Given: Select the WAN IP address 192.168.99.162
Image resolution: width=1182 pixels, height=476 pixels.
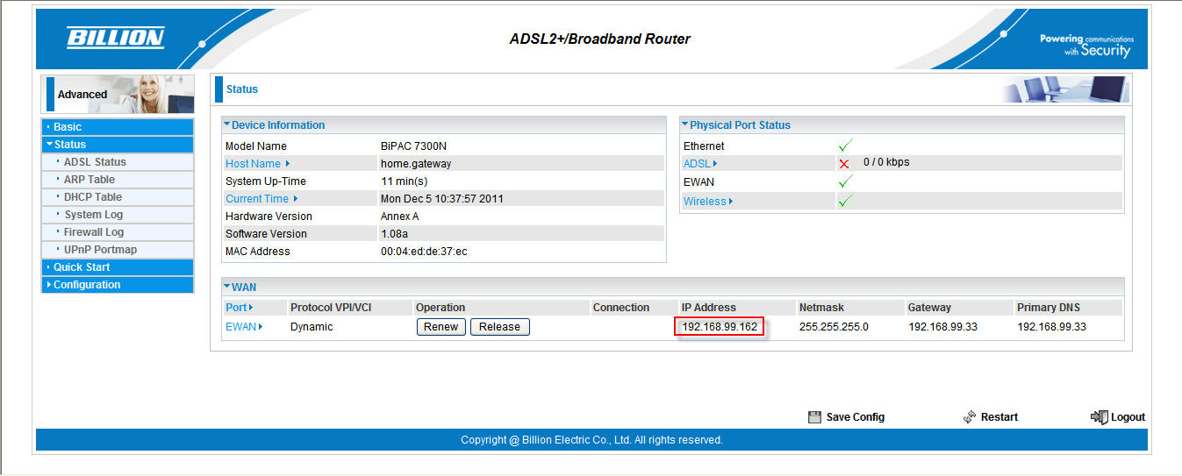Looking at the screenshot, I should tap(720, 327).
